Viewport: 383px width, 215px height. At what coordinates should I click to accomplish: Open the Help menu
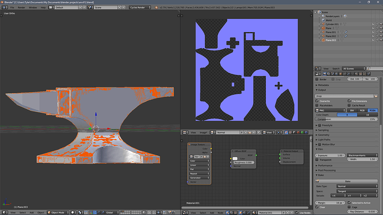[x=43, y=7]
